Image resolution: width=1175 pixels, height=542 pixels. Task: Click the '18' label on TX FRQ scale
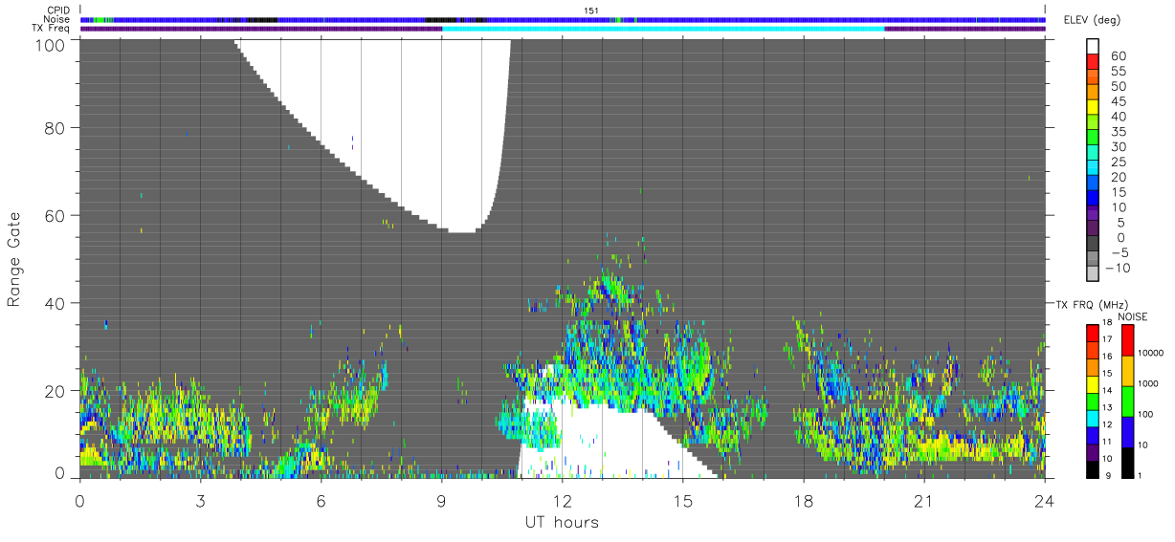[1106, 324]
